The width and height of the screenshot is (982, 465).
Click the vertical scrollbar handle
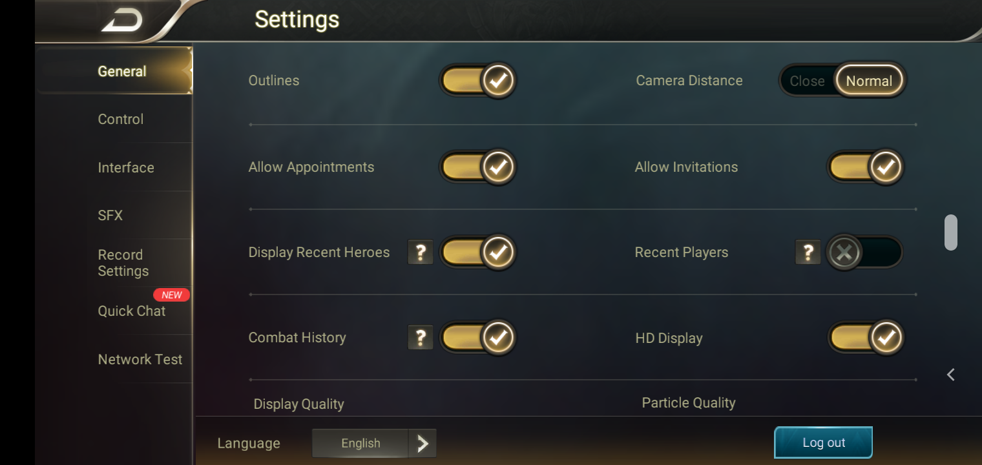pyautogui.click(x=950, y=232)
